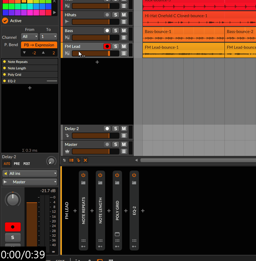Solo the Hihats track
The width and height of the screenshot is (256, 261).
pos(116,15)
